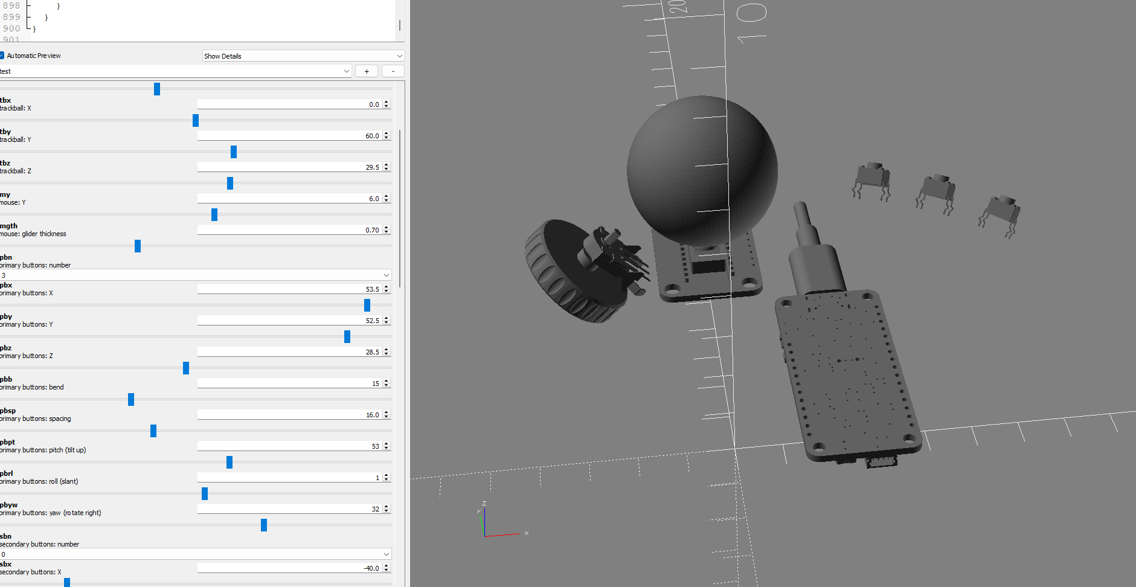The image size is (1136, 587).
Task: Click the middle push-button switch model
Action: coord(935,193)
